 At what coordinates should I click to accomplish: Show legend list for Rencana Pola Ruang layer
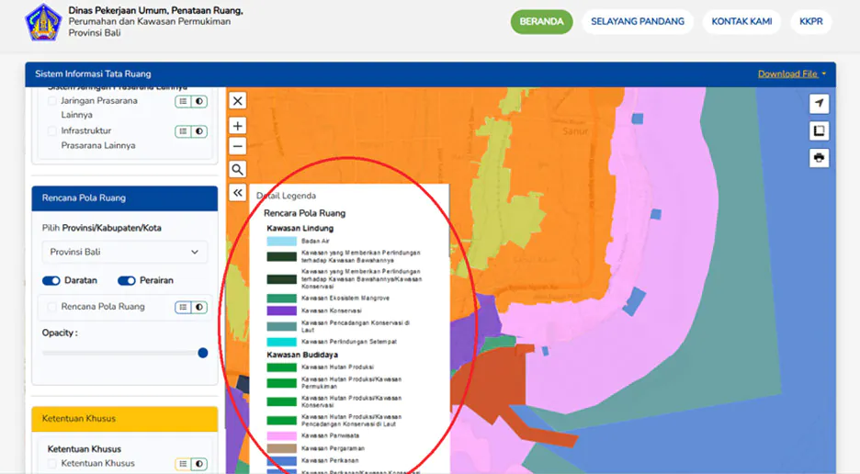tap(183, 307)
